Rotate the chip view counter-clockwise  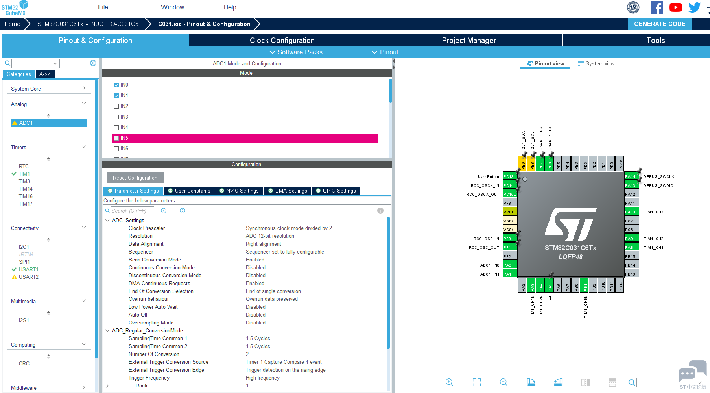coord(558,382)
